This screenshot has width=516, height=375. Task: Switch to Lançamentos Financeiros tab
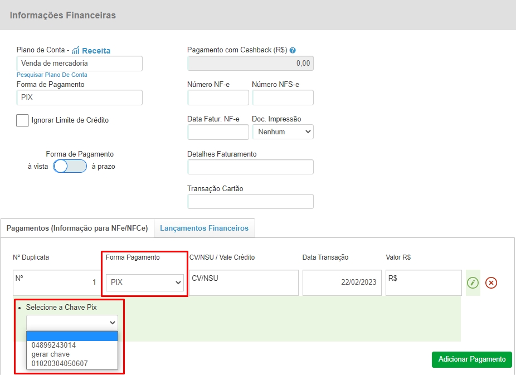204,228
